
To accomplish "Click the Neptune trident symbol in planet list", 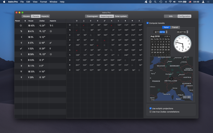I will (21, 72).
